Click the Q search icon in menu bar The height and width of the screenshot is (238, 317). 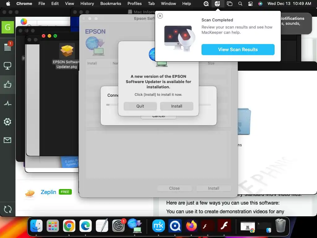point(206,4)
